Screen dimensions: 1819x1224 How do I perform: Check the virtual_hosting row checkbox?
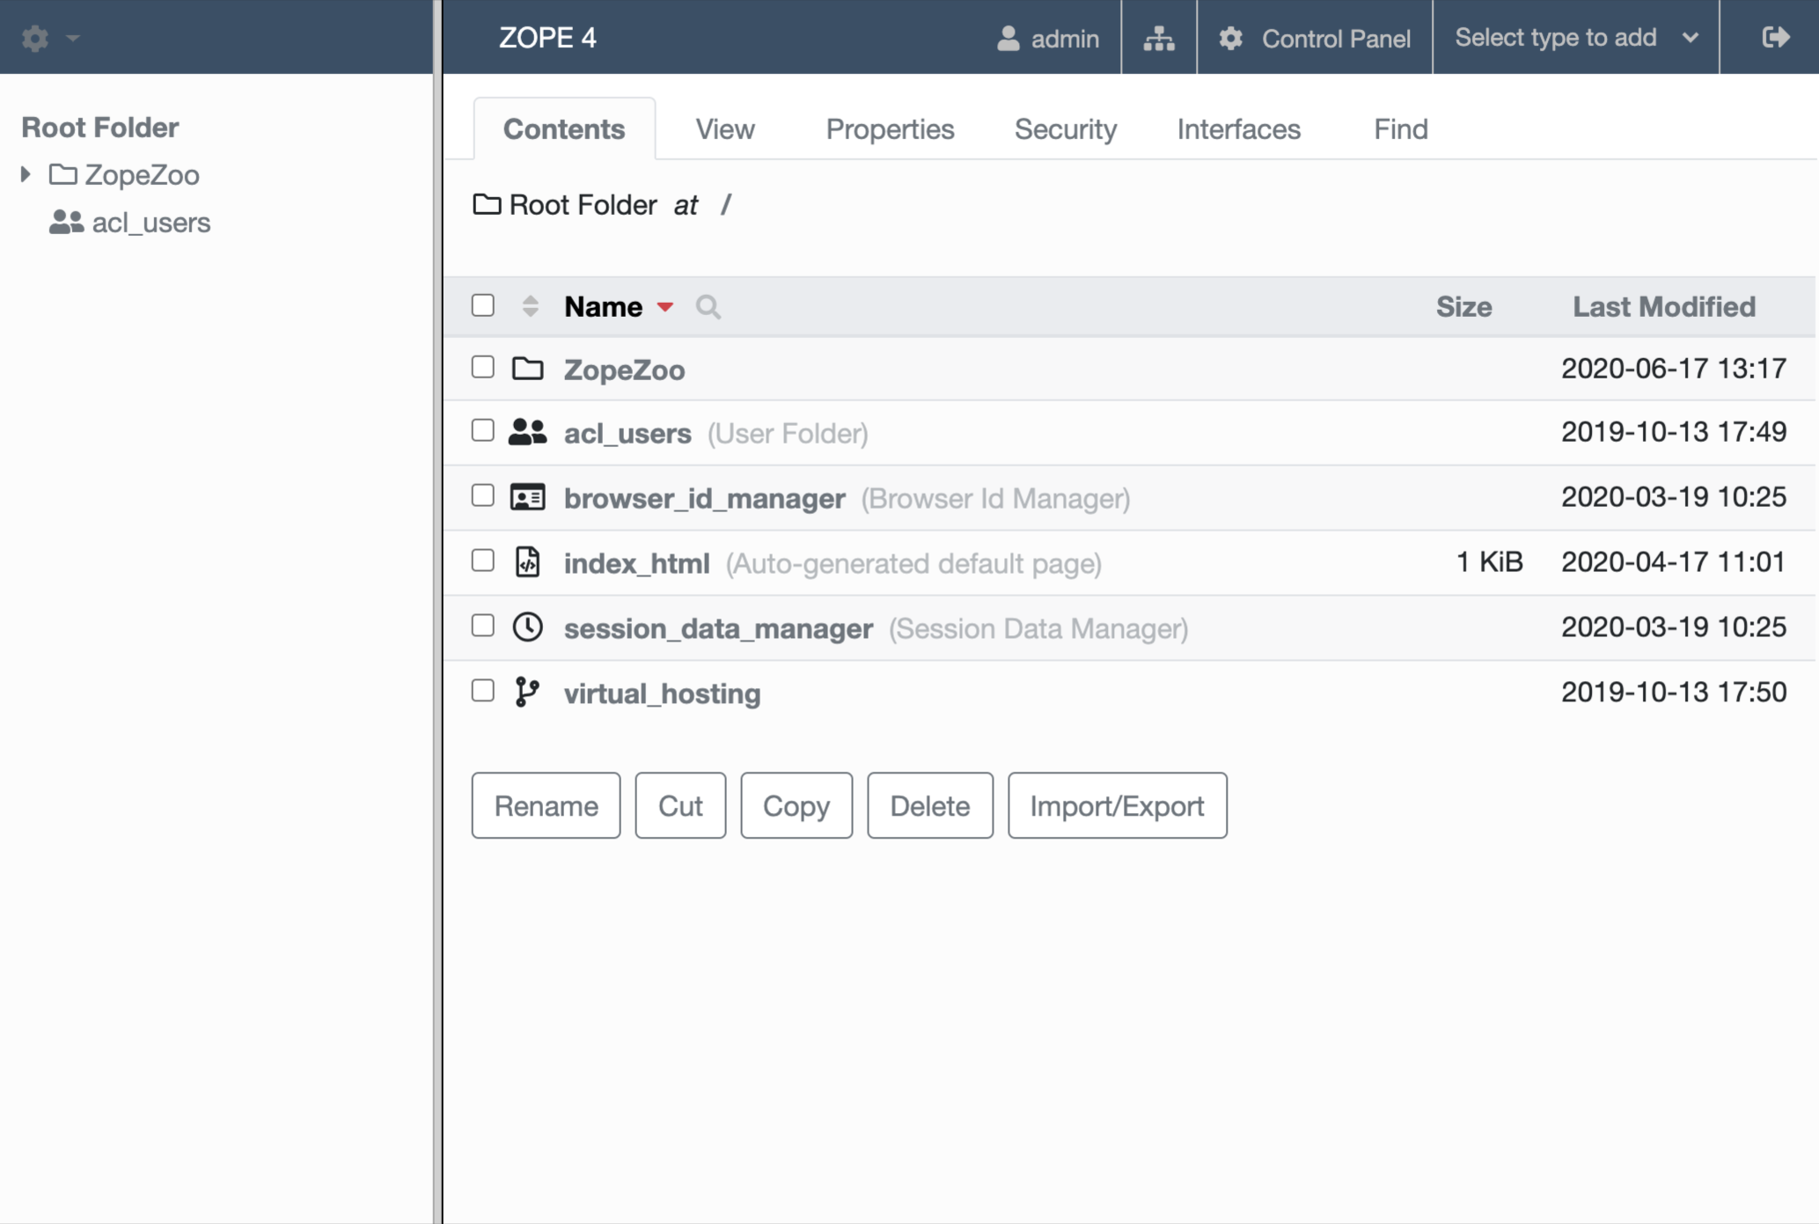(x=483, y=691)
